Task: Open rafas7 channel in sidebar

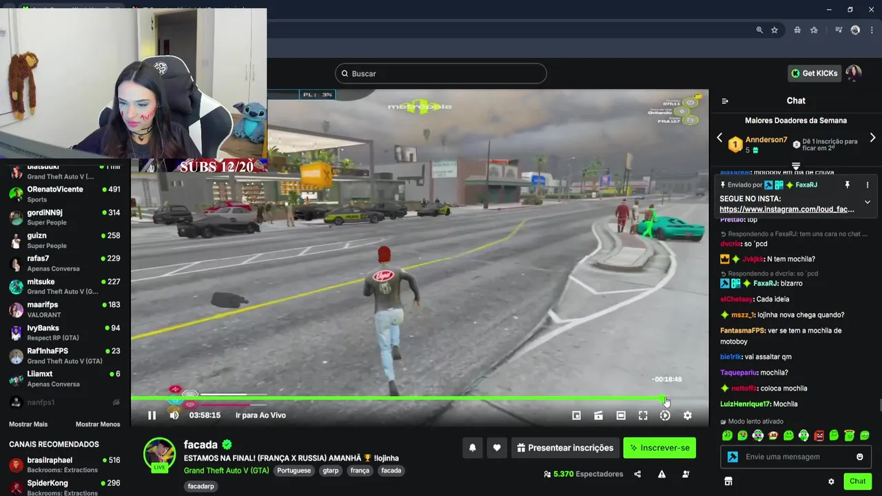Action: point(65,263)
